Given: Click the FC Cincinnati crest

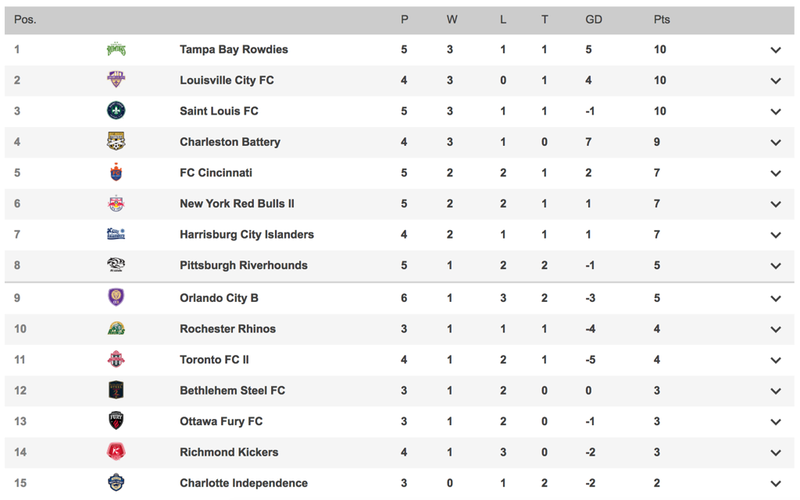Looking at the screenshot, I should (x=116, y=172).
